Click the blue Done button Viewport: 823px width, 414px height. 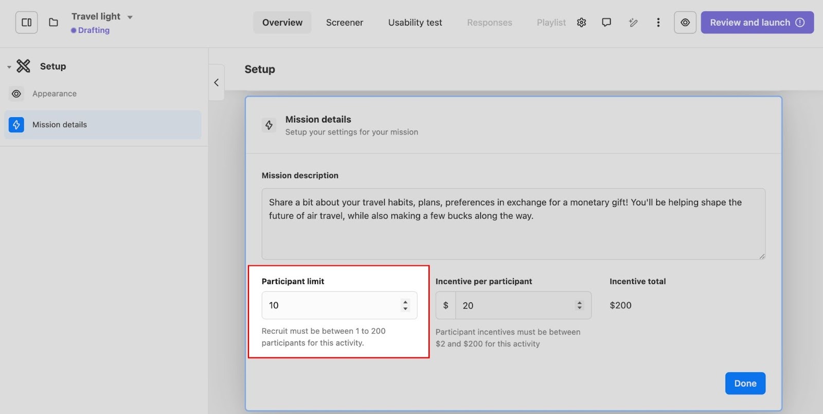pyautogui.click(x=745, y=383)
